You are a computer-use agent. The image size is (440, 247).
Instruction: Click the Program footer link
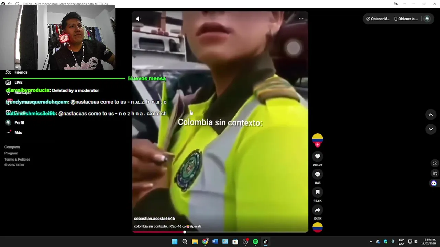pyautogui.click(x=11, y=153)
